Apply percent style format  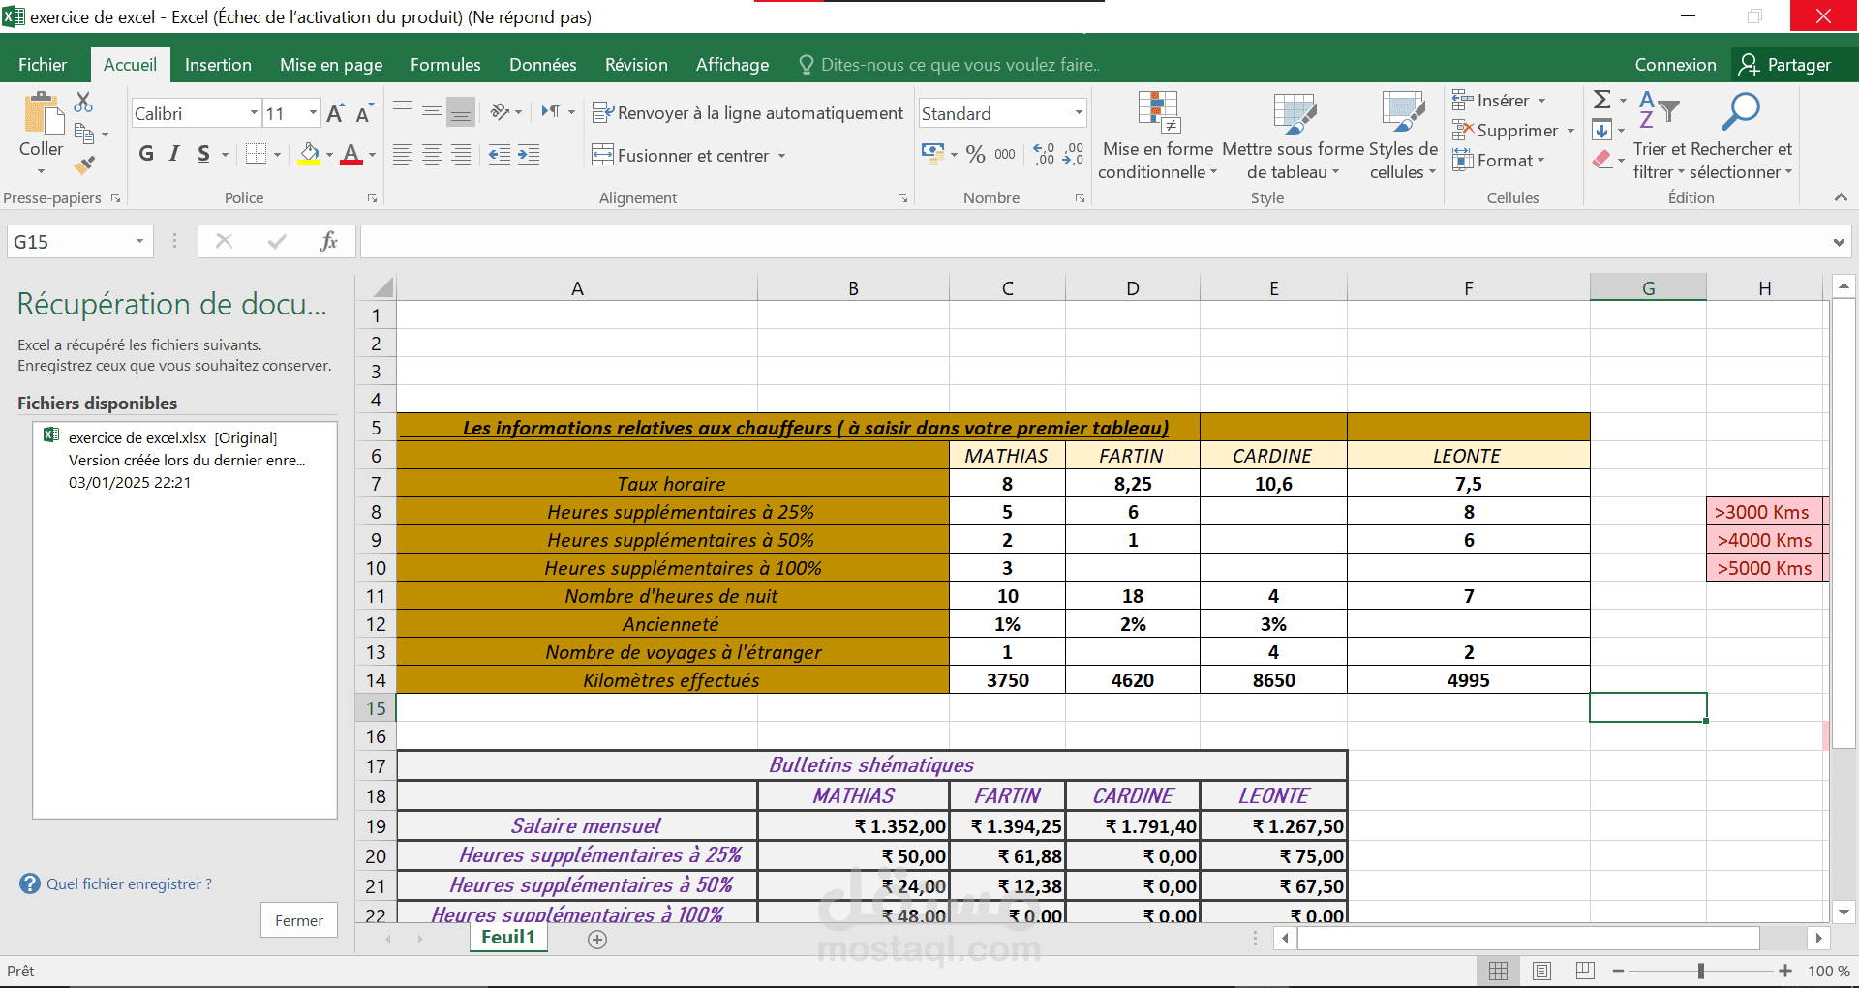point(975,154)
